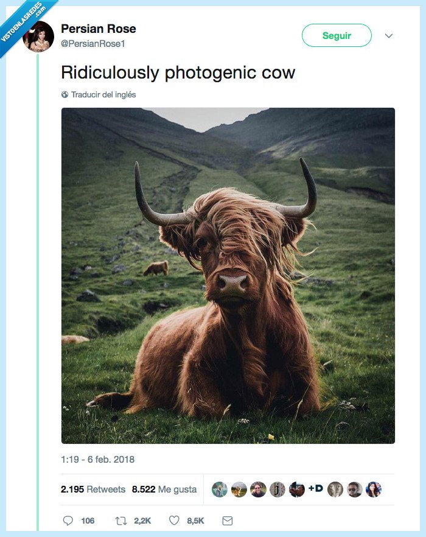The width and height of the screenshot is (426, 537).
Task: Open the Traducir del inglés link
Action: click(x=103, y=95)
